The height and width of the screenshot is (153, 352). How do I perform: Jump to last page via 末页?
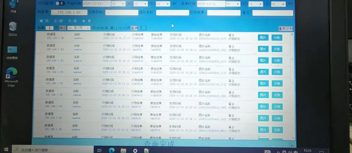86,21
